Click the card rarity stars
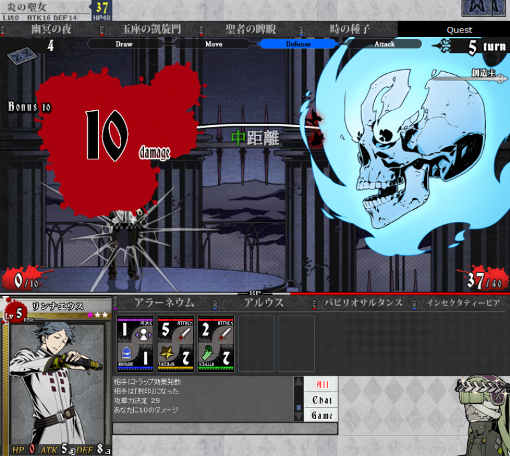 [x=98, y=315]
